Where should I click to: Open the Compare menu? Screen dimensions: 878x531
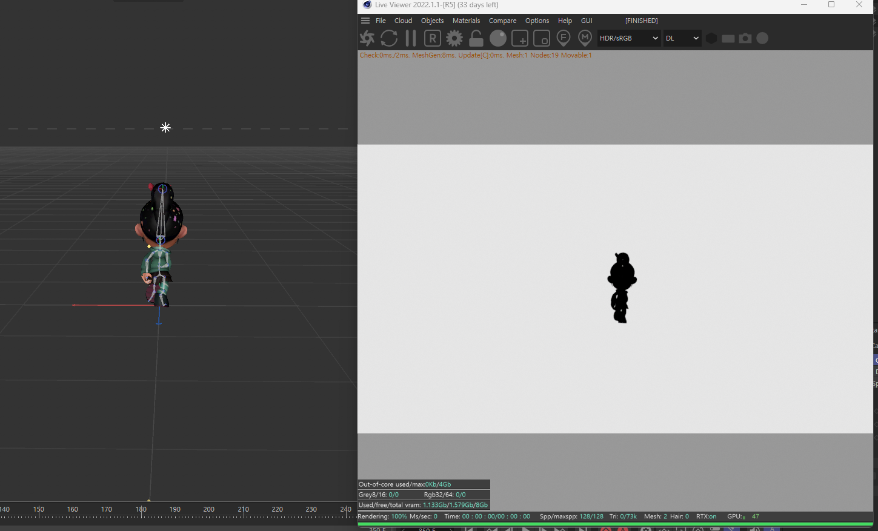[502, 21]
